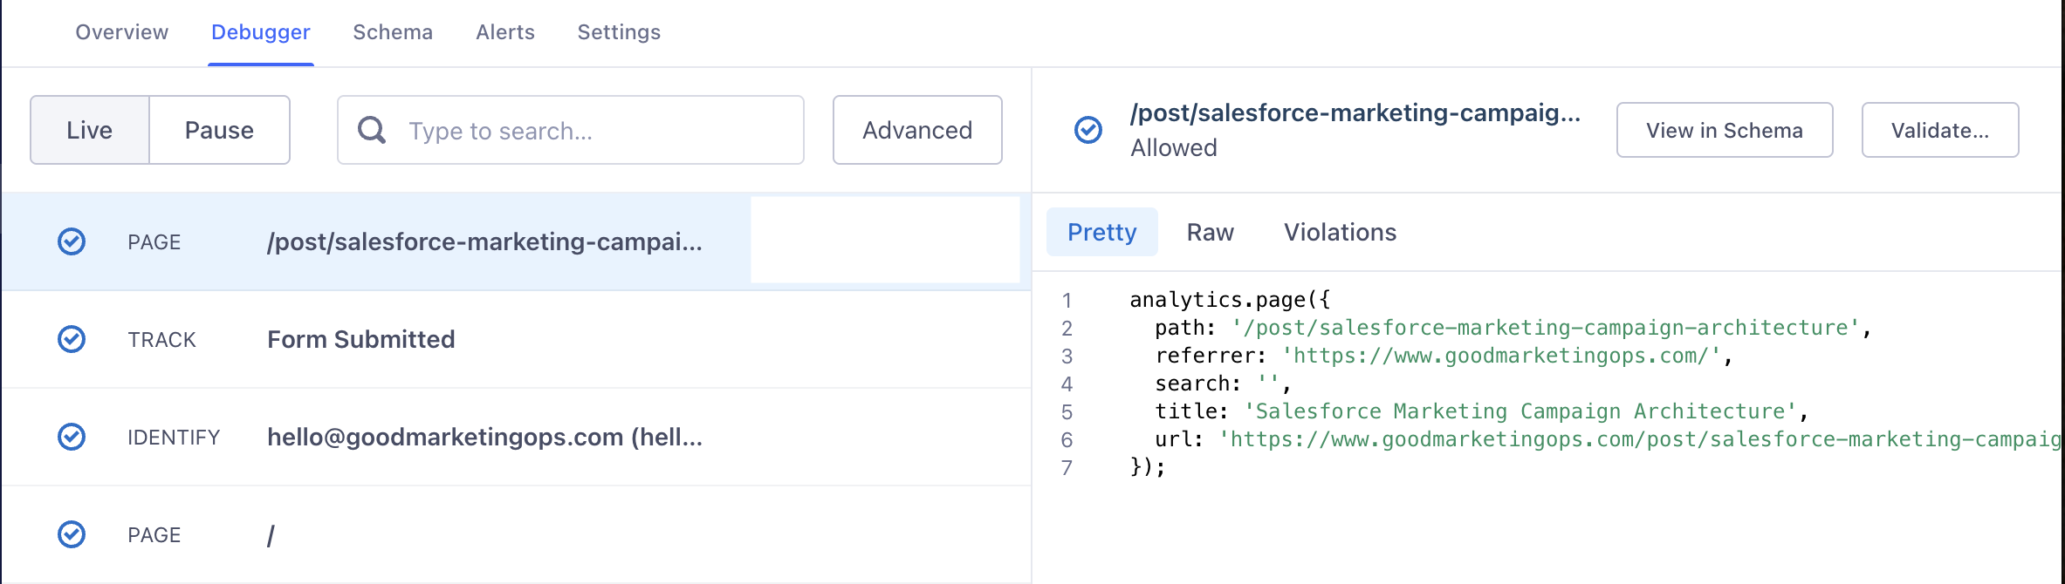Click line number 7 in code gutter
Image resolution: width=2065 pixels, height=584 pixels.
tap(1067, 468)
